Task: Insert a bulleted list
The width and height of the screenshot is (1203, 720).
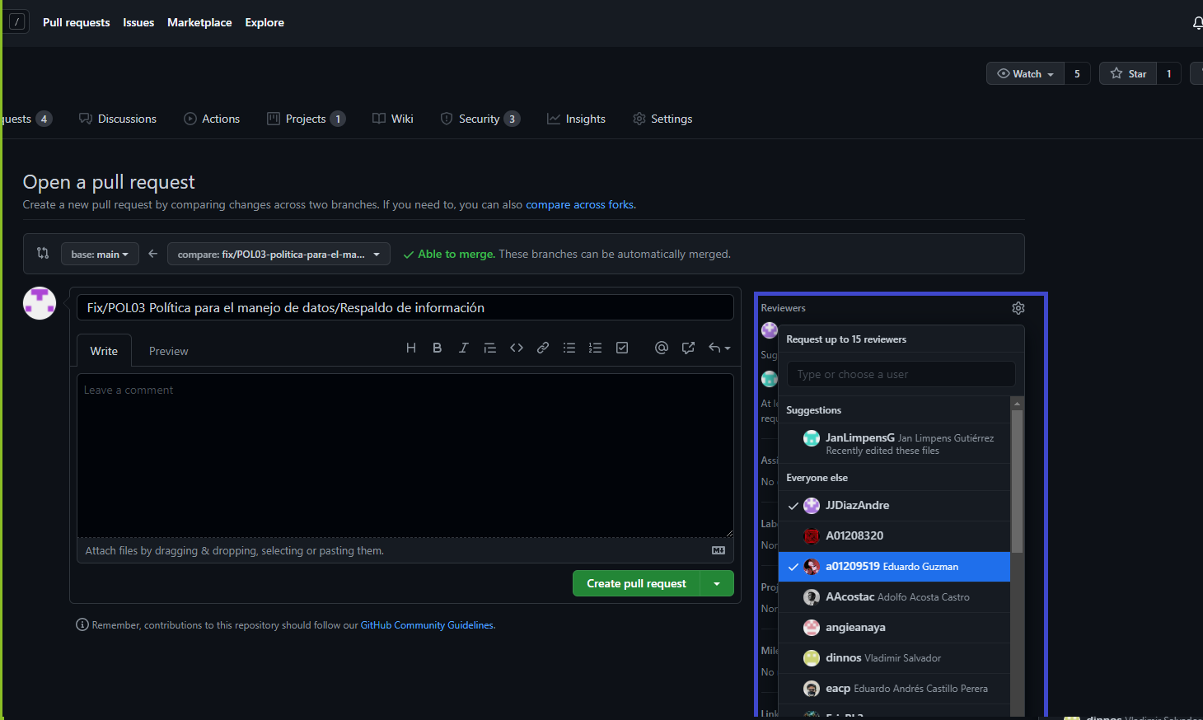Action: pyautogui.click(x=569, y=348)
